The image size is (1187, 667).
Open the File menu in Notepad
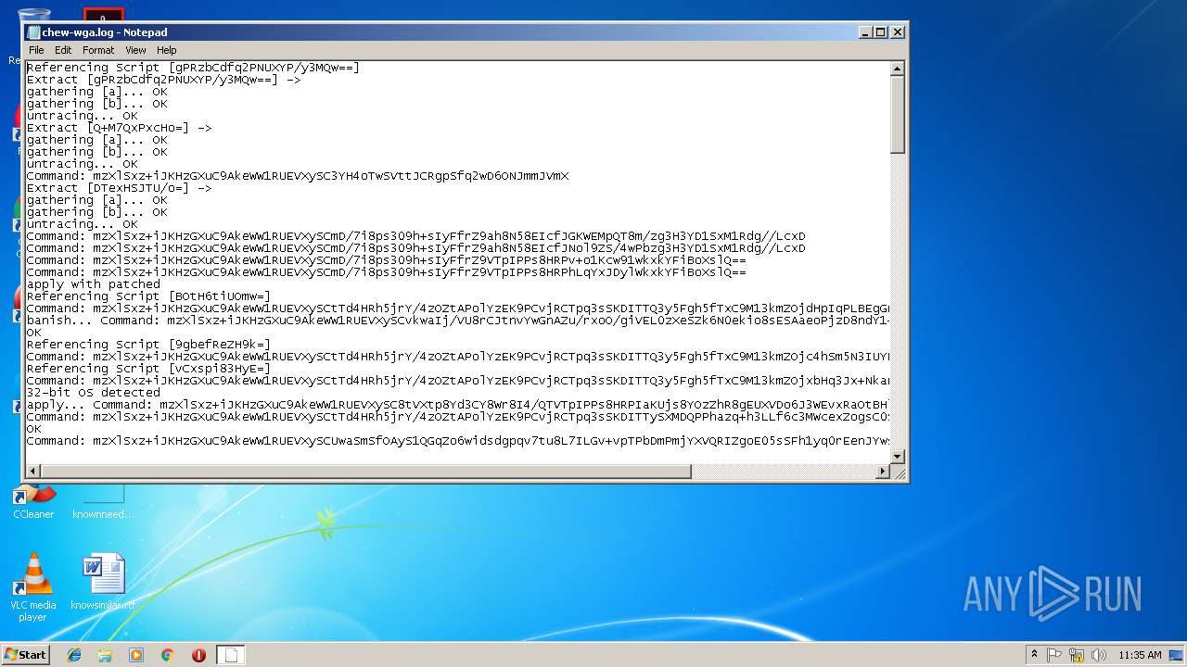point(36,50)
